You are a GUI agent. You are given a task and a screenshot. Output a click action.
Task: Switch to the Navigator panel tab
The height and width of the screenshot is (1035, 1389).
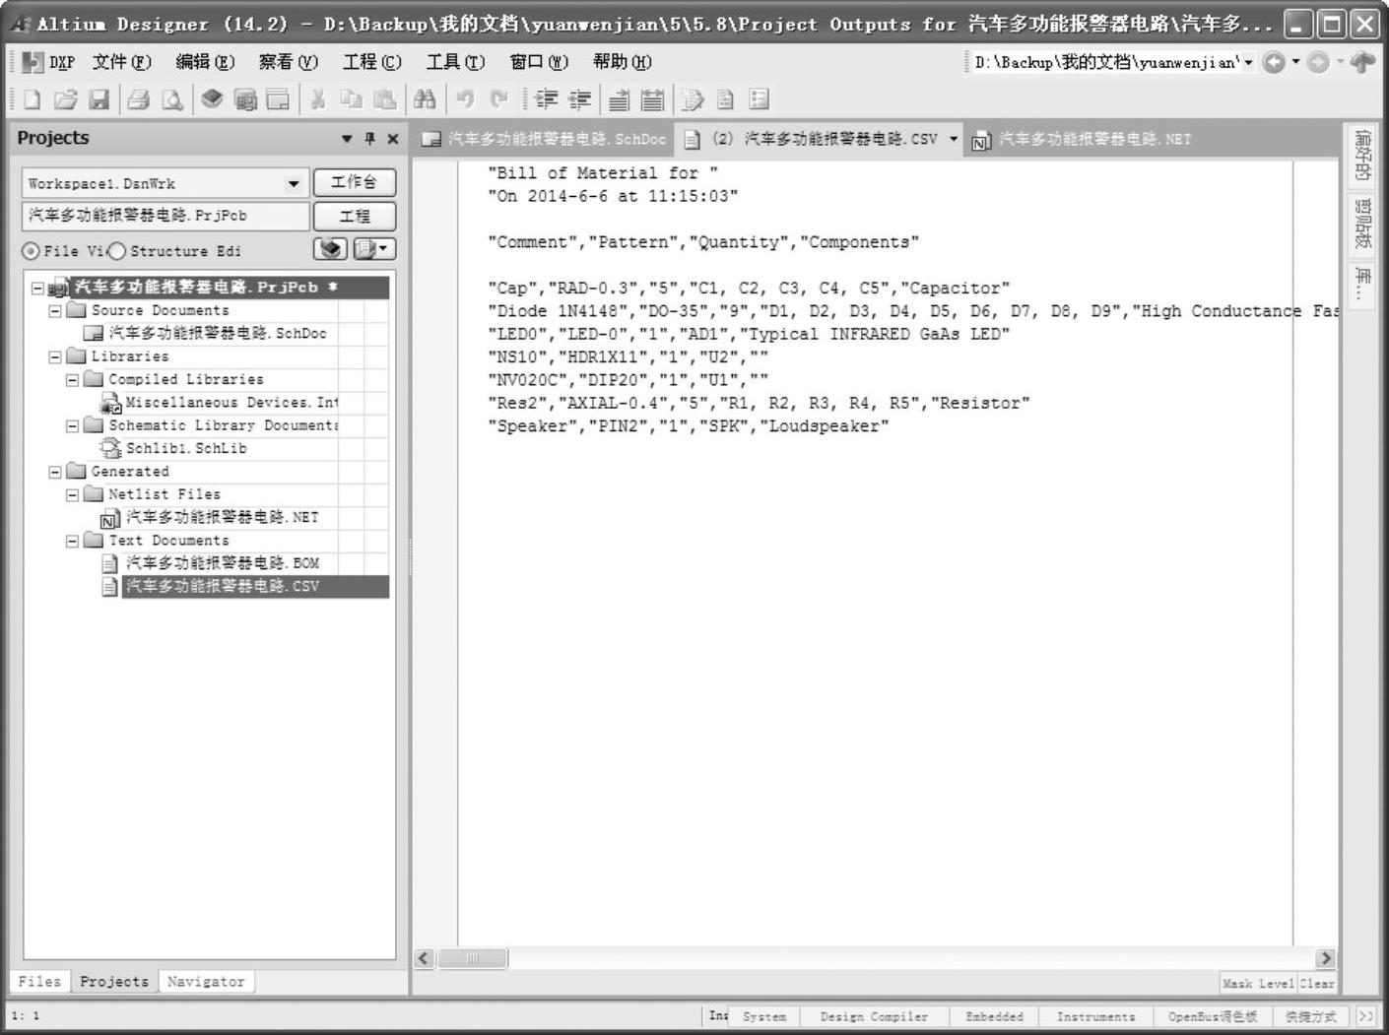click(x=206, y=982)
